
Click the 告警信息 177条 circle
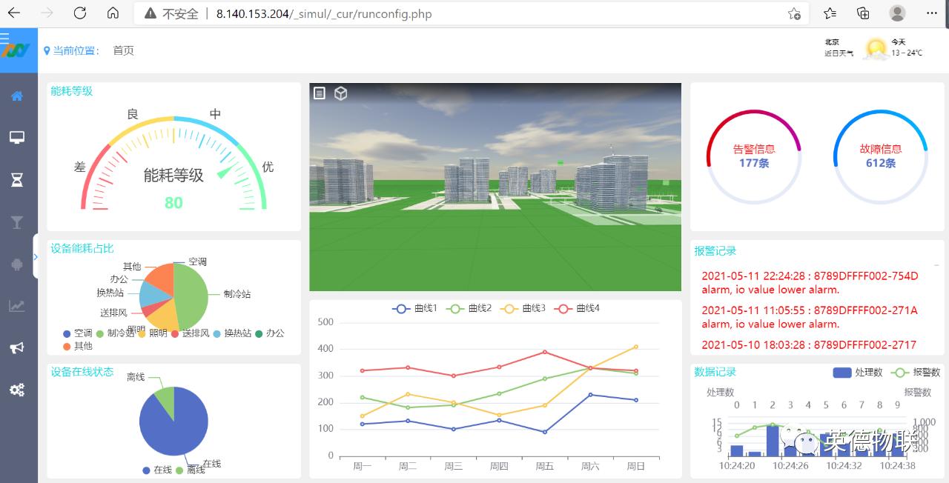(x=753, y=156)
